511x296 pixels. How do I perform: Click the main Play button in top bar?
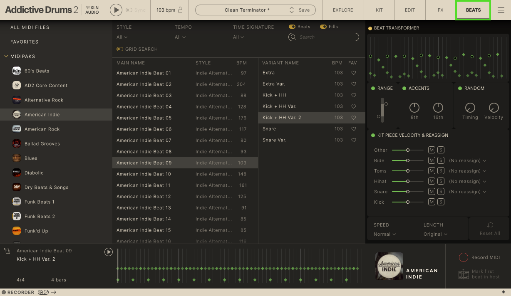(x=116, y=10)
